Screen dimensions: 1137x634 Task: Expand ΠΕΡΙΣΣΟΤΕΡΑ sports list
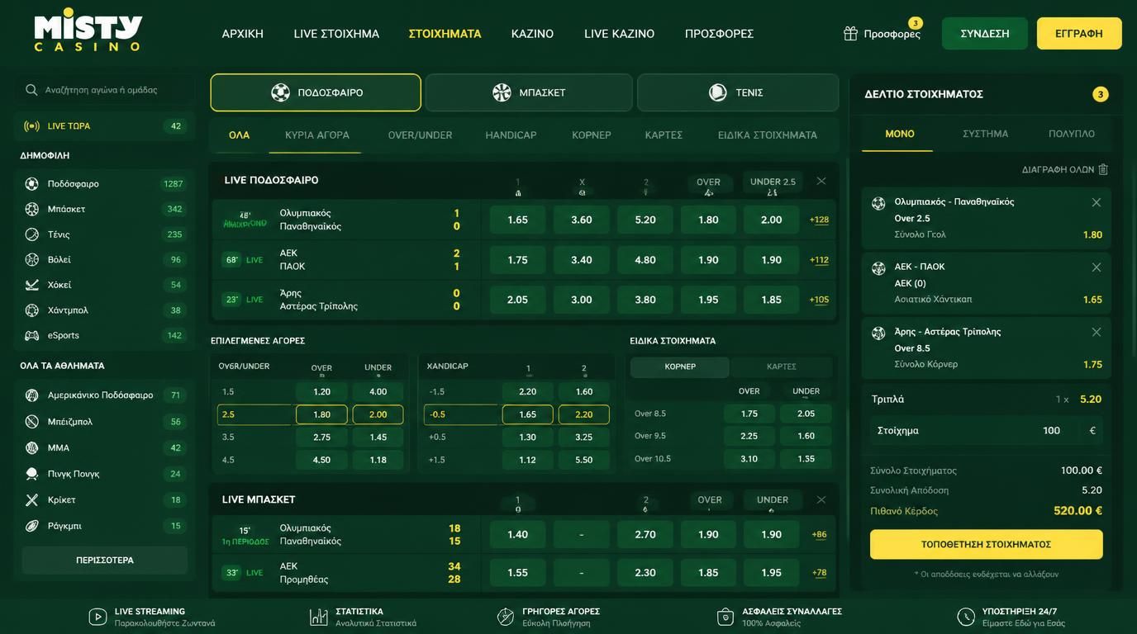coord(105,560)
